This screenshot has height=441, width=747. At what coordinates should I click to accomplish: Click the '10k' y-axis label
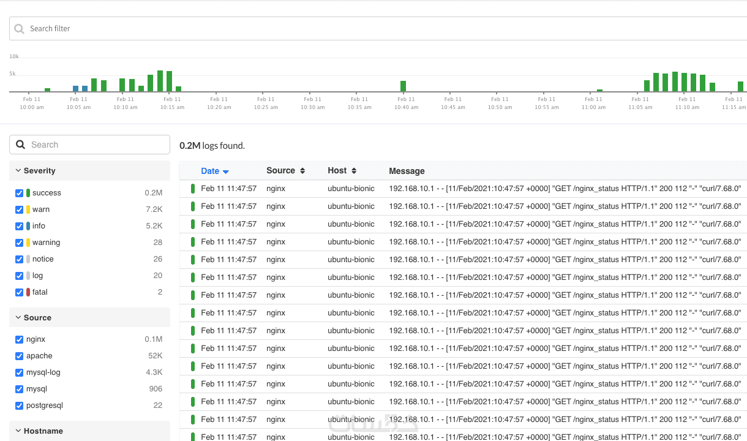tap(14, 56)
